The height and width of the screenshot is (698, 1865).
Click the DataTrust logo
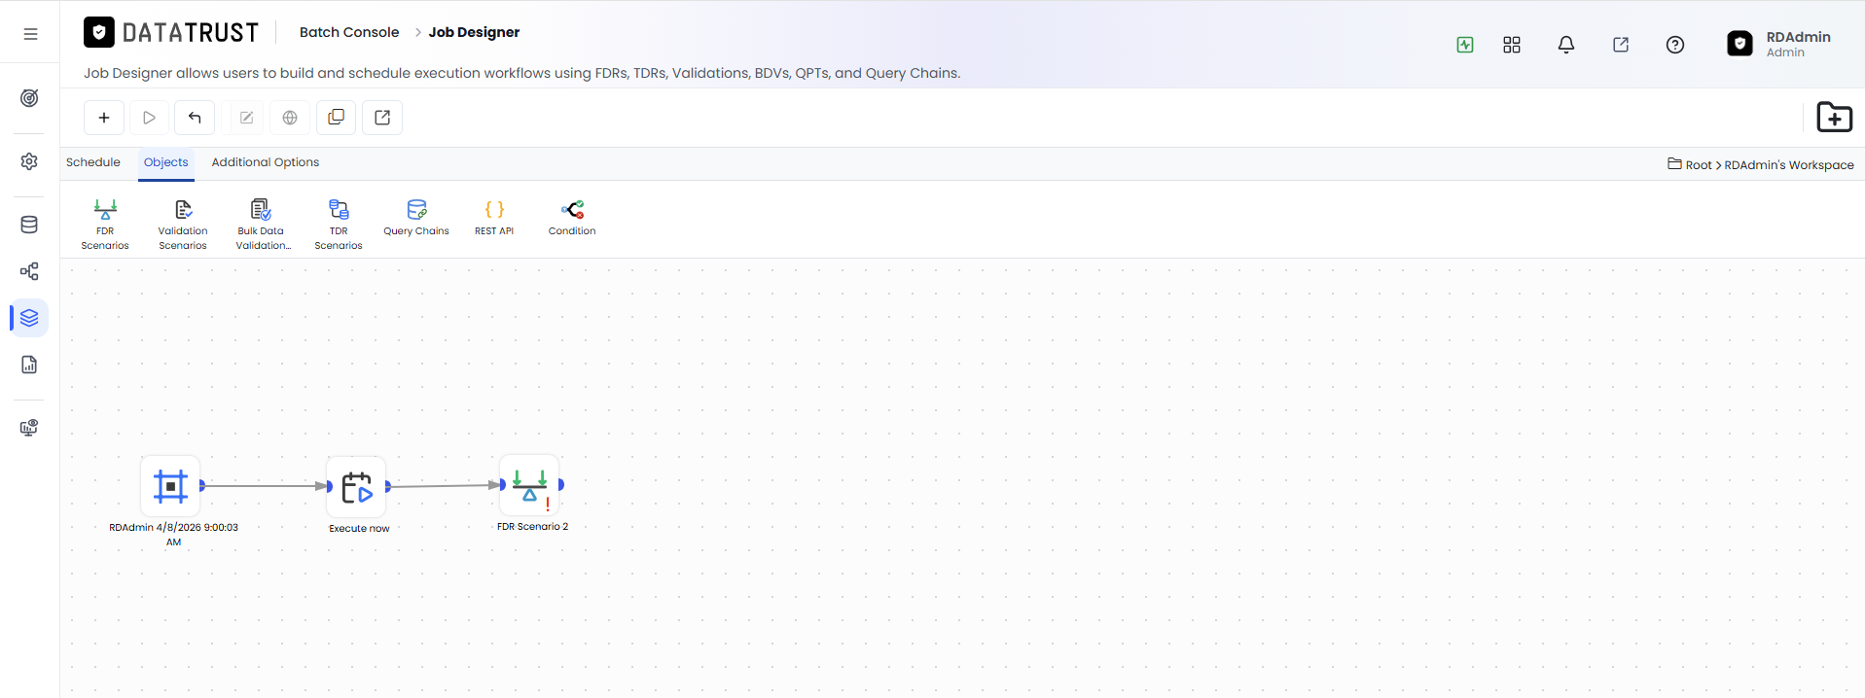pos(171,33)
